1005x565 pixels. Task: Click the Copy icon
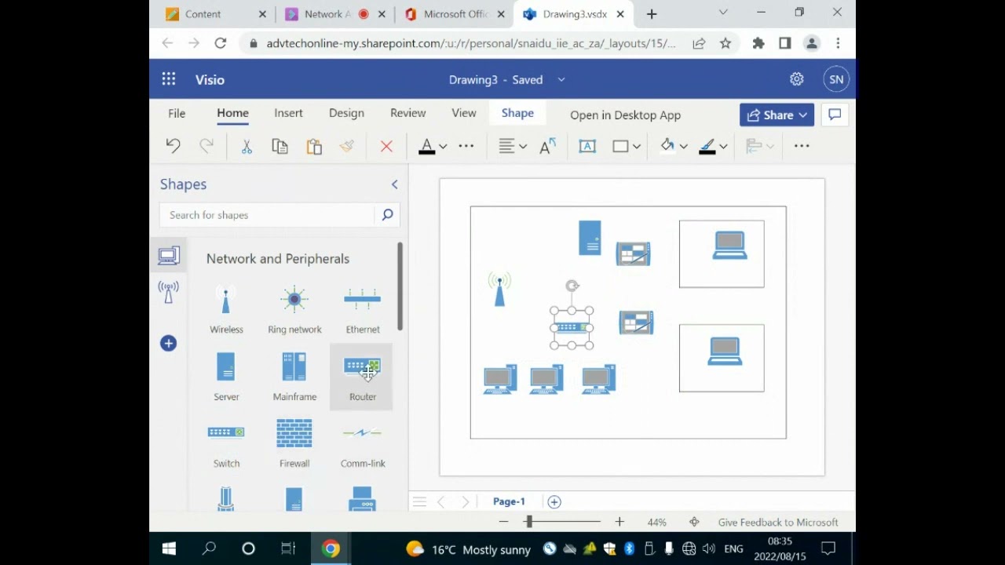(280, 146)
